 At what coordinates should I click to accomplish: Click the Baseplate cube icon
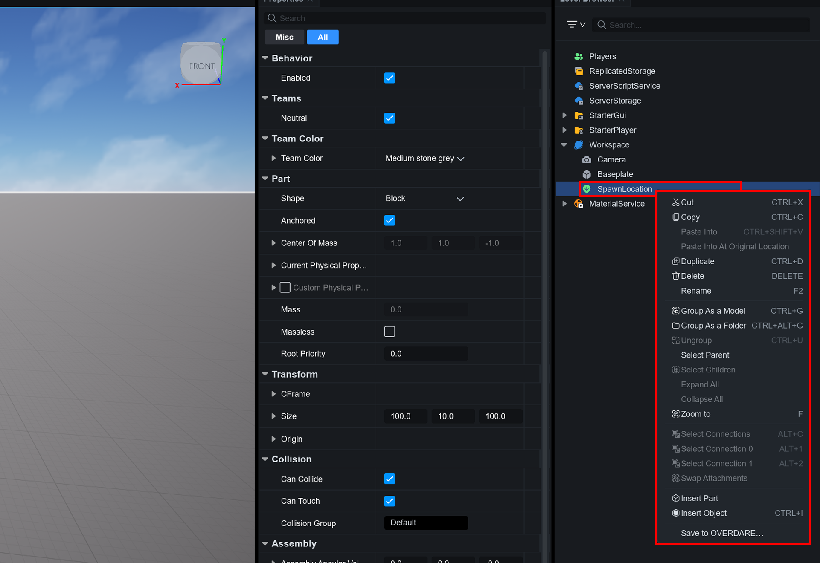tap(587, 174)
